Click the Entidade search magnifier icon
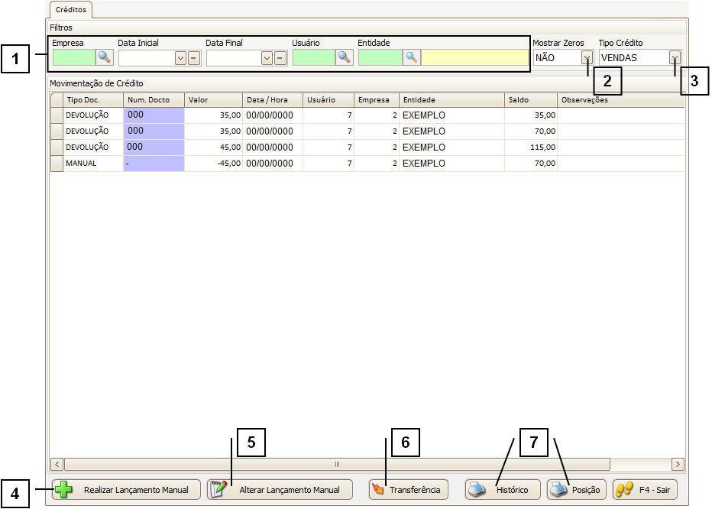The height and width of the screenshot is (509, 712). [x=412, y=57]
